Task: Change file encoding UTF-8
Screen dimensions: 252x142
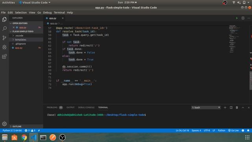Action: (x=207, y=131)
